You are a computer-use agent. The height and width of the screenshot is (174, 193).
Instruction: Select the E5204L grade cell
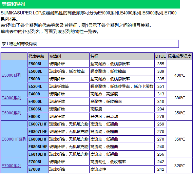click(38, 87)
